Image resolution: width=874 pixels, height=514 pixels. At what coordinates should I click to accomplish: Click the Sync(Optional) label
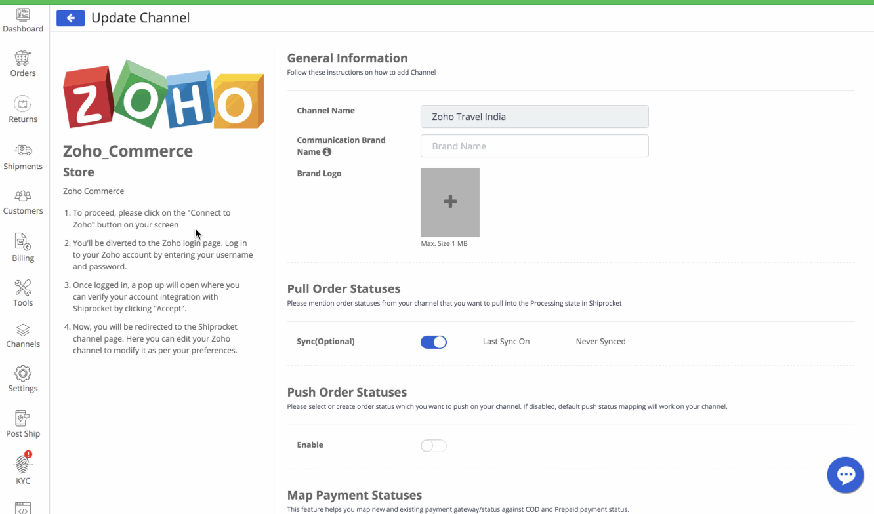pyautogui.click(x=325, y=342)
